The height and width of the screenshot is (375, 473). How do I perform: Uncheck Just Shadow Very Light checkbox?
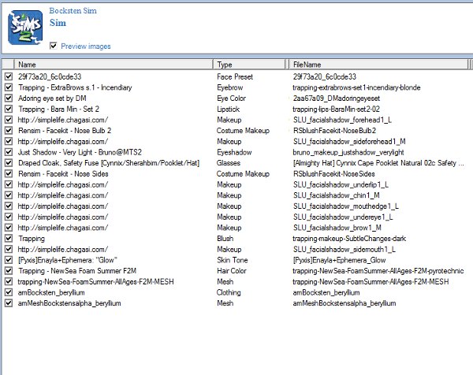click(9, 152)
